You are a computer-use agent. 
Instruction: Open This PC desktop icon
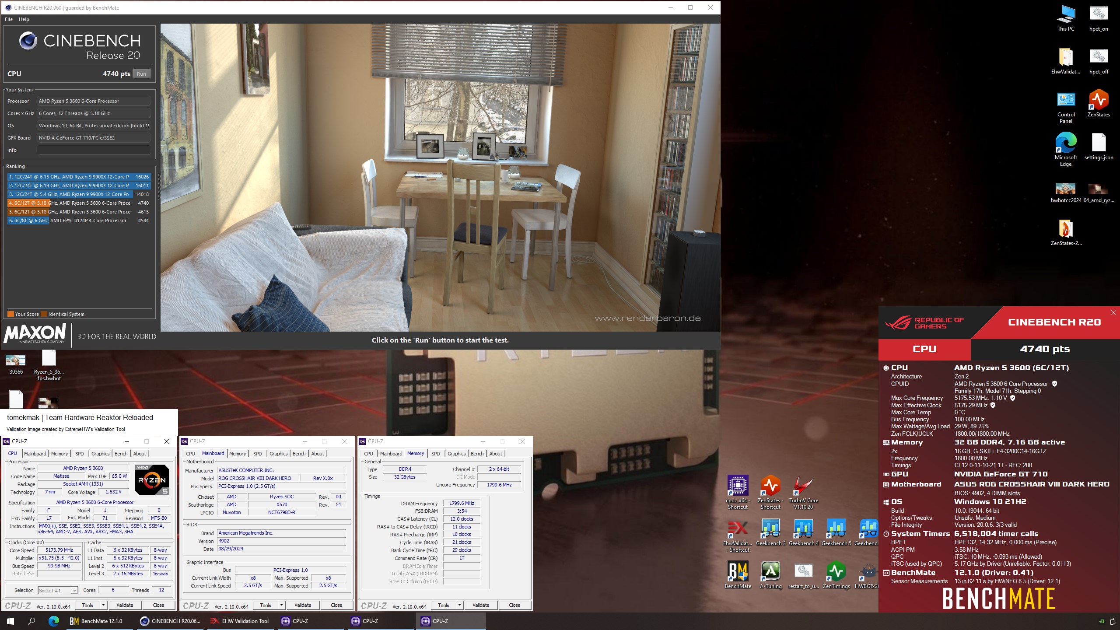click(x=1065, y=18)
